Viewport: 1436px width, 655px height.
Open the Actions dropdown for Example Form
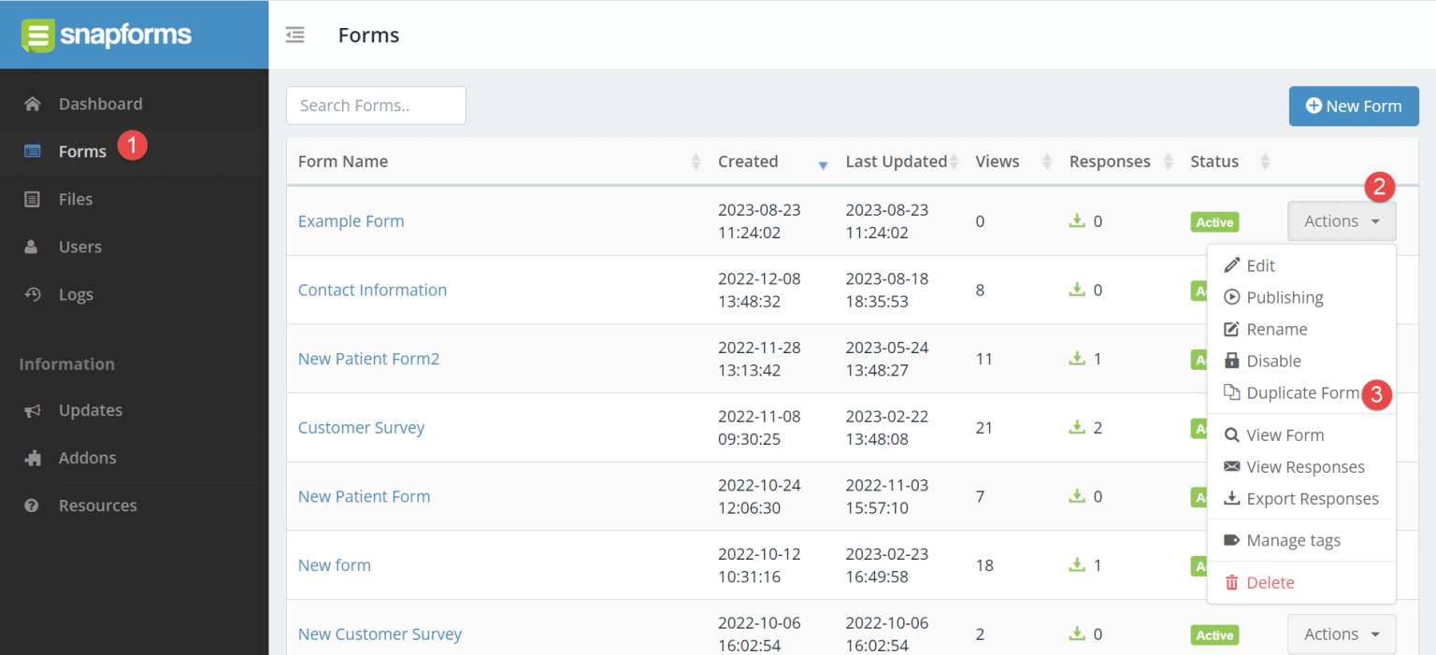coord(1342,221)
